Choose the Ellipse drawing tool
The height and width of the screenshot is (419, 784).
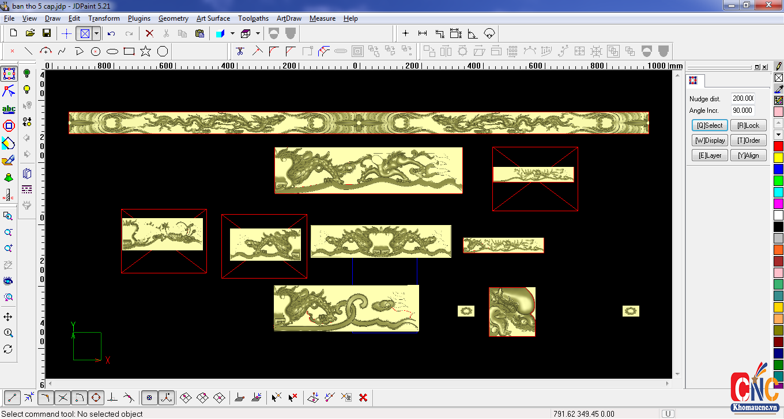(x=112, y=51)
